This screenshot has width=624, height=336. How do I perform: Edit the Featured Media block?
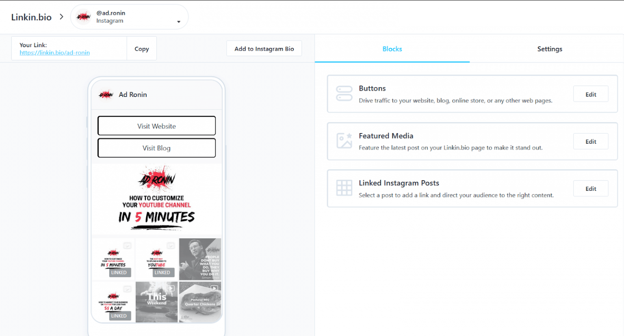tap(591, 141)
